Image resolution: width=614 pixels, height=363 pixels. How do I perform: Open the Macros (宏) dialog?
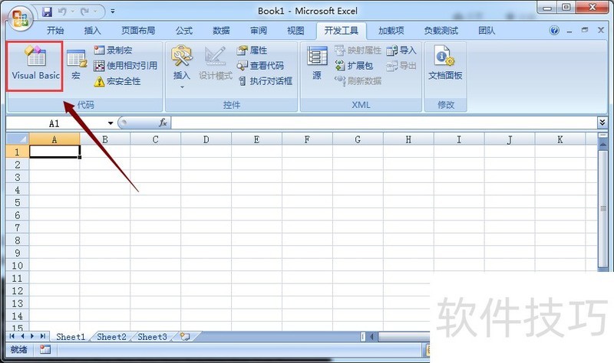pyautogui.click(x=76, y=64)
